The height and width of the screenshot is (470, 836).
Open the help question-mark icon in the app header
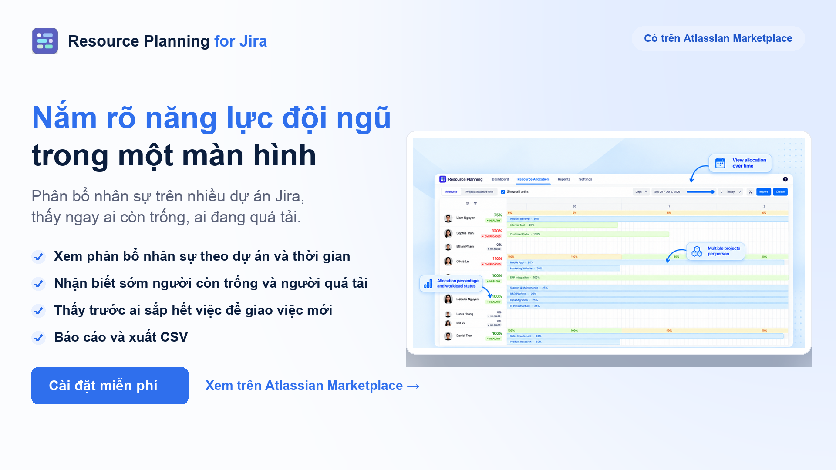tap(785, 179)
